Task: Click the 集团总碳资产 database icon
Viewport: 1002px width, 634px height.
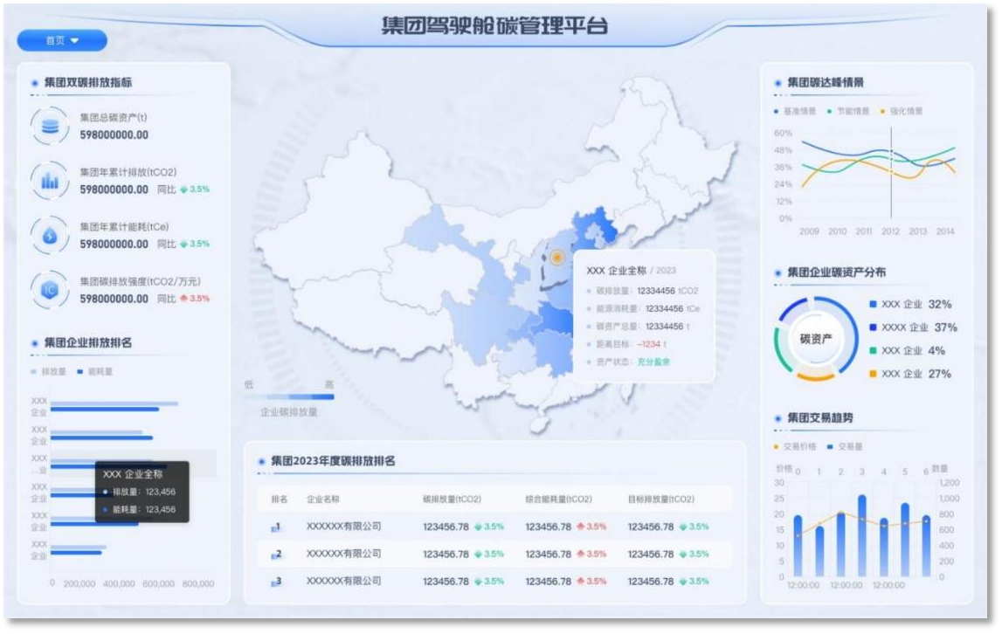Action: (50, 124)
